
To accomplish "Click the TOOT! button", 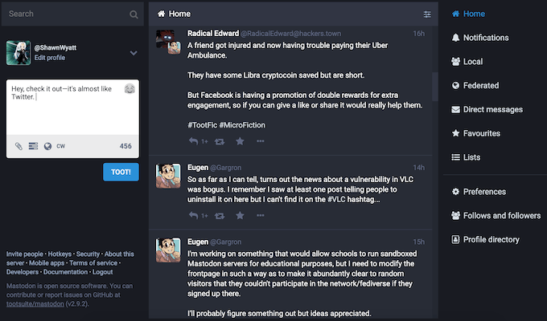I will point(121,172).
